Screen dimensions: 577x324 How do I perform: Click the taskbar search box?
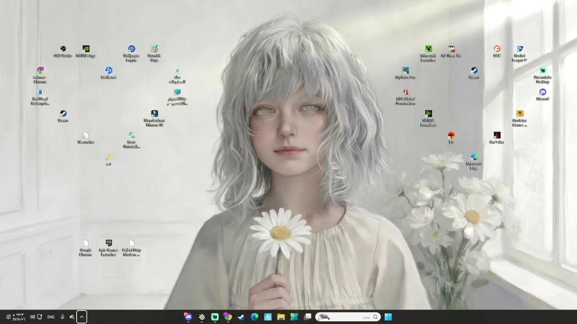[x=348, y=317]
